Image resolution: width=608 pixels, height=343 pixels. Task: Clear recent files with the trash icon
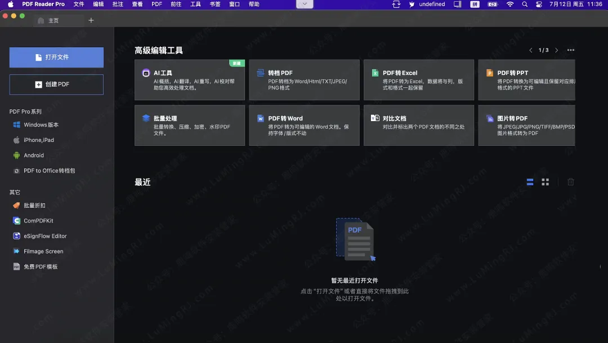570,181
